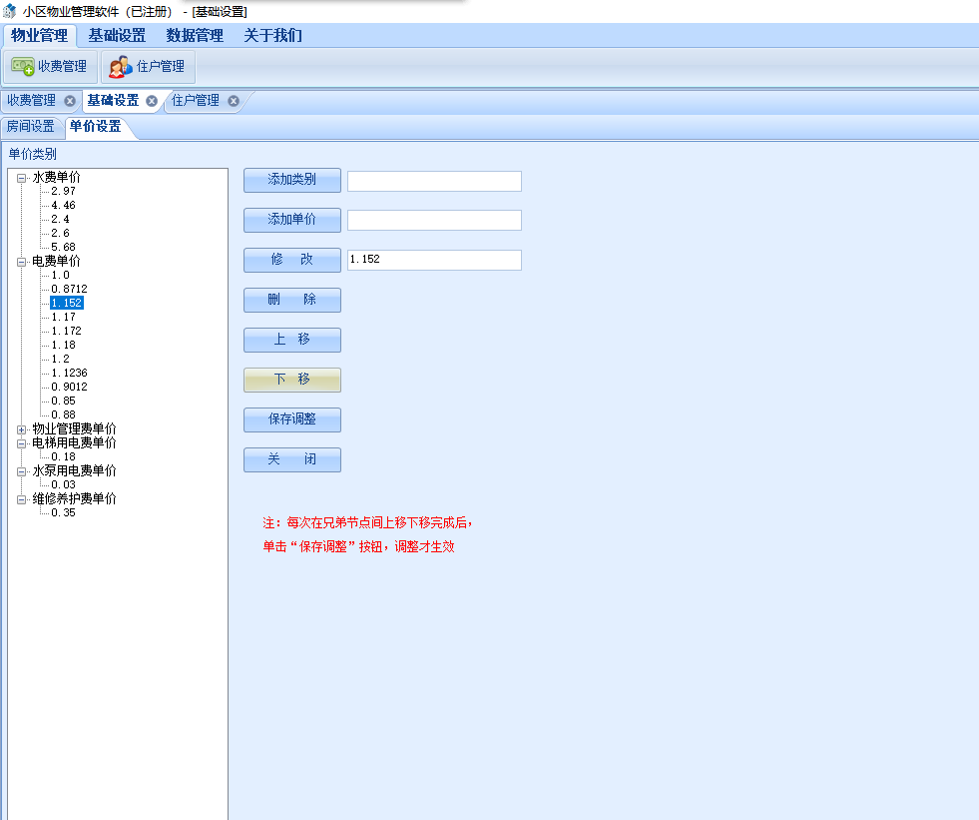Click the input field next to 添加类别

pos(433,181)
